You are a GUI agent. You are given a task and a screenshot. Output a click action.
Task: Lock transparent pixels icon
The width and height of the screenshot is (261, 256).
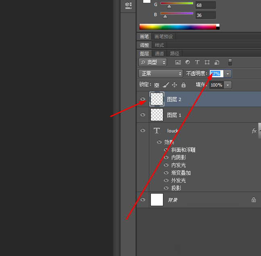coord(157,85)
